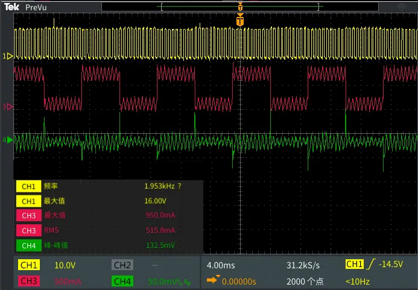Toggle the CH1 channel button in bottom bar
This screenshot has height=290, width=418.
point(29,265)
